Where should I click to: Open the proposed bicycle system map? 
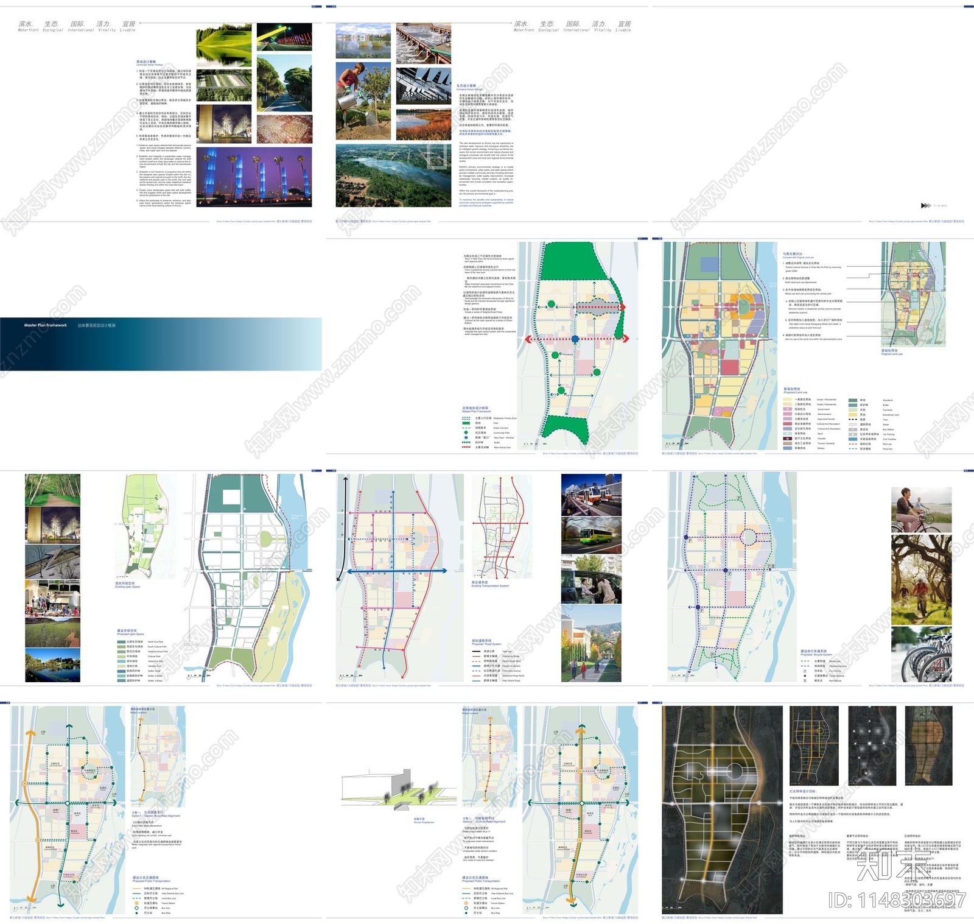tap(732, 577)
